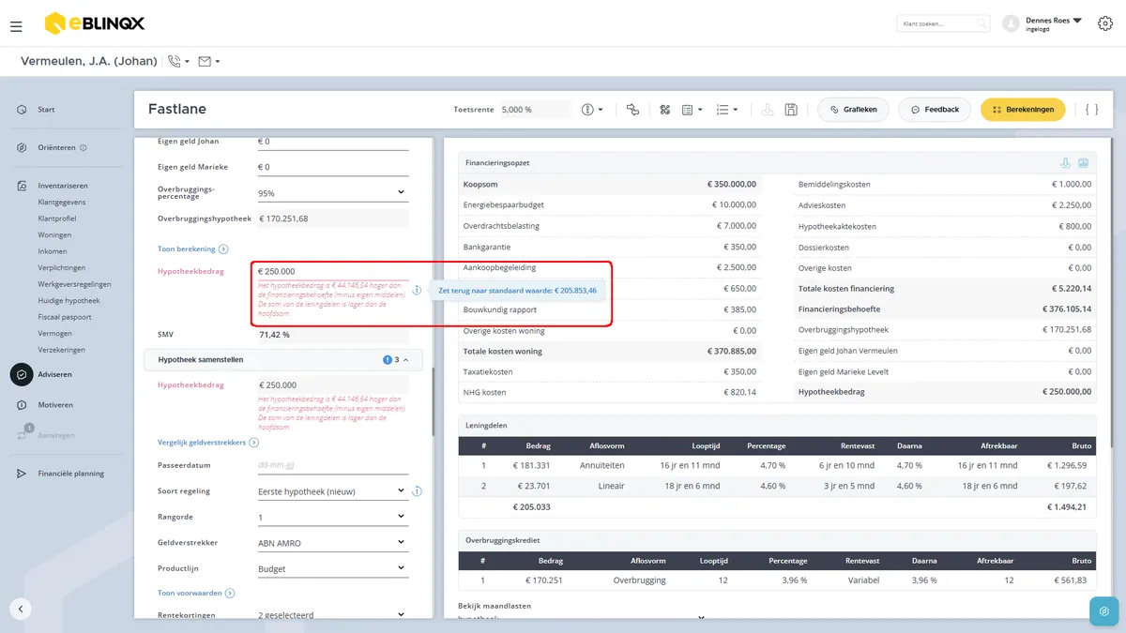Navigate to Financiële planning

tap(70, 474)
